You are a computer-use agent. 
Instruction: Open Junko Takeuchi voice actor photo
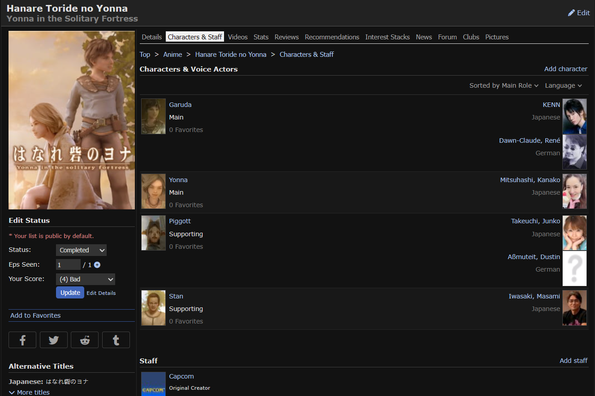pos(574,233)
